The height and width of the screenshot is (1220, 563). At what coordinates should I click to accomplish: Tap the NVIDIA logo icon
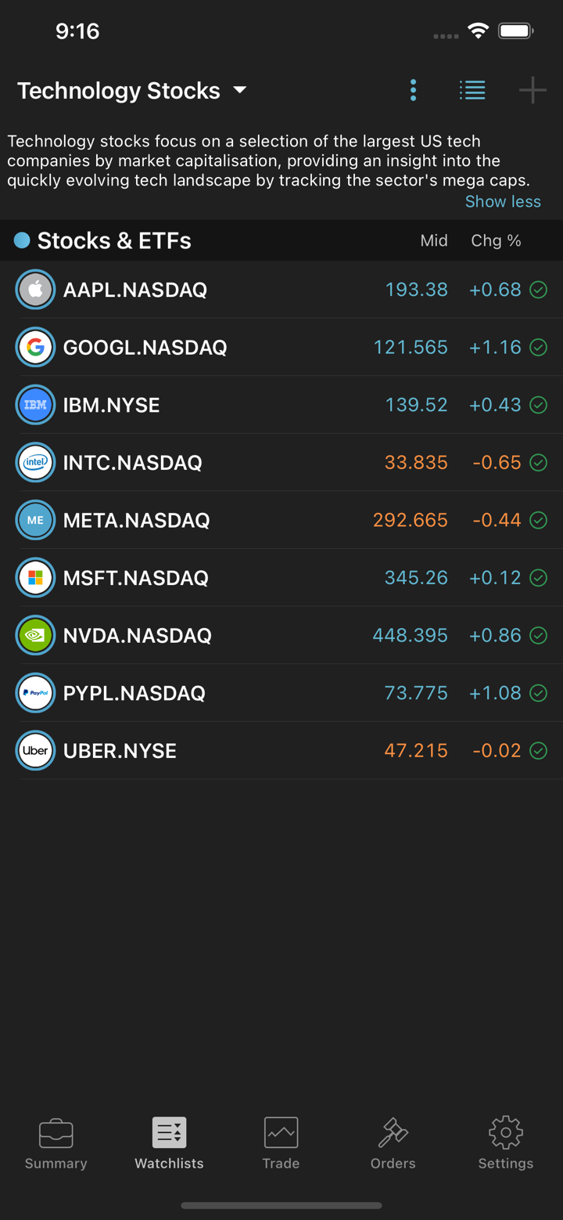pos(35,636)
